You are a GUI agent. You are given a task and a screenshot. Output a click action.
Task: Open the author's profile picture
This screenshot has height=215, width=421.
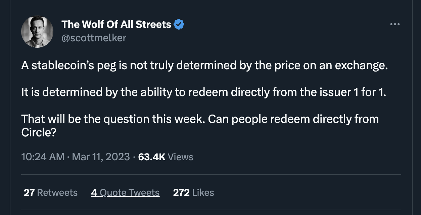tap(37, 32)
